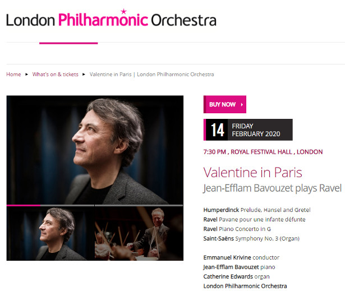The width and height of the screenshot is (345, 291).
Task: Click the star above Philharmonic in the logo
Action: [124, 11]
